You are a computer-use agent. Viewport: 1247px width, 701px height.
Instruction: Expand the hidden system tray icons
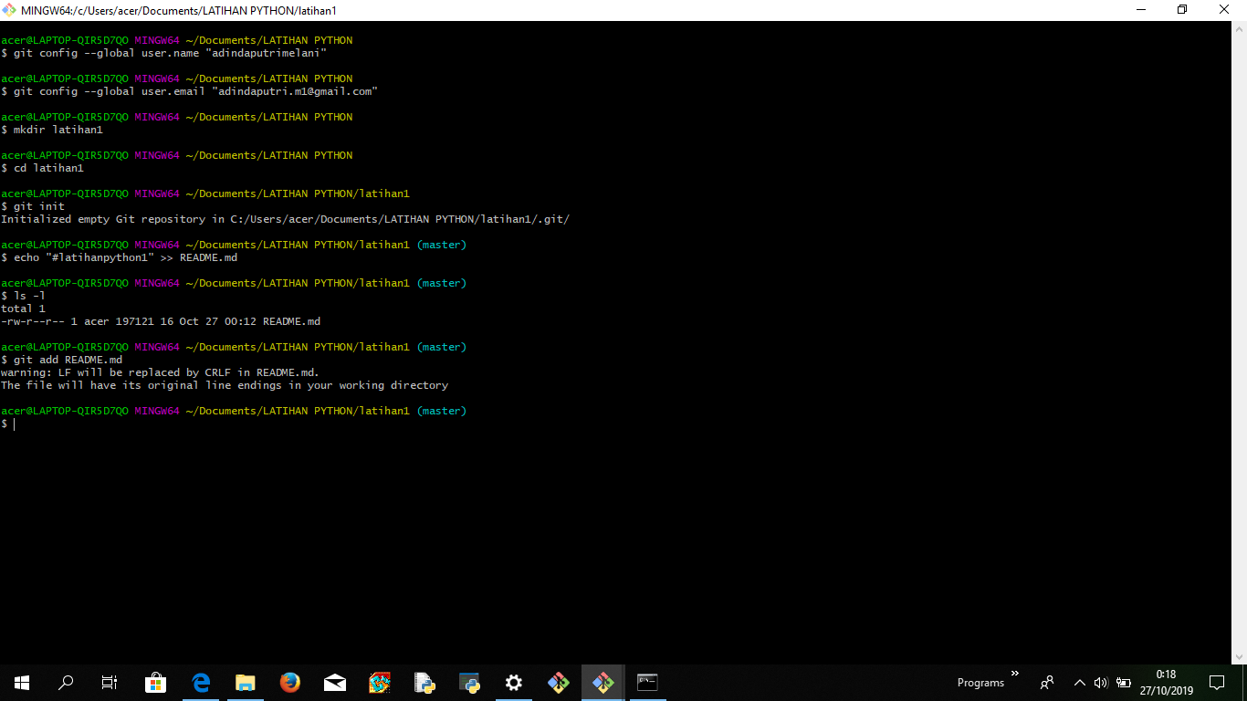1079,682
